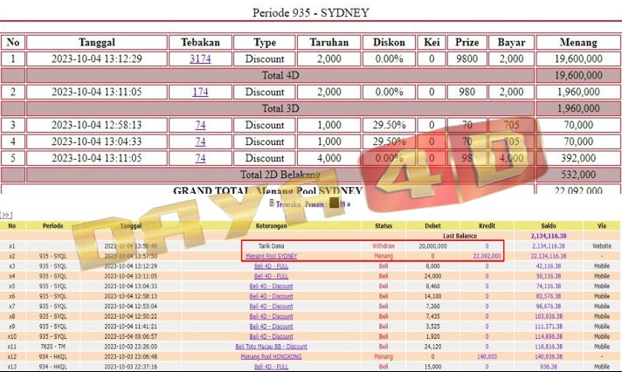This screenshot has width=622, height=372.
Task: Click tebakan 74 in the 13:04:33 row
Action: [x=200, y=141]
